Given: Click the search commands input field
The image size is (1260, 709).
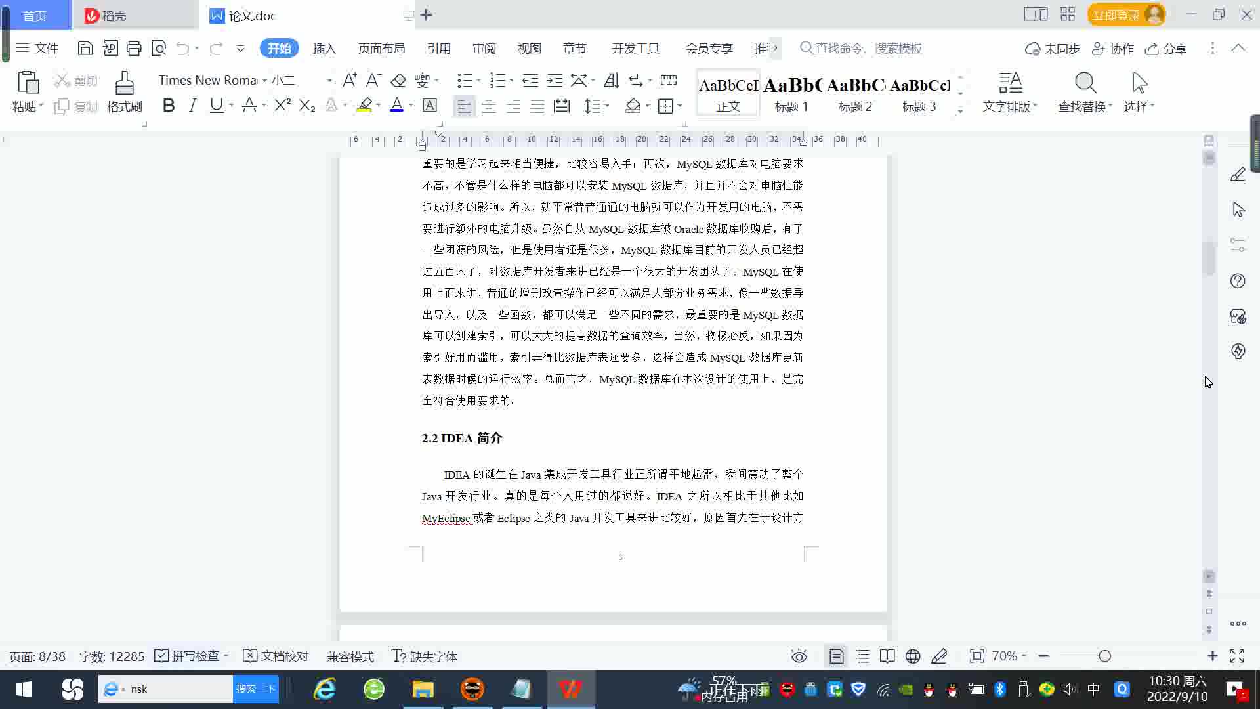Looking at the screenshot, I should (x=868, y=49).
